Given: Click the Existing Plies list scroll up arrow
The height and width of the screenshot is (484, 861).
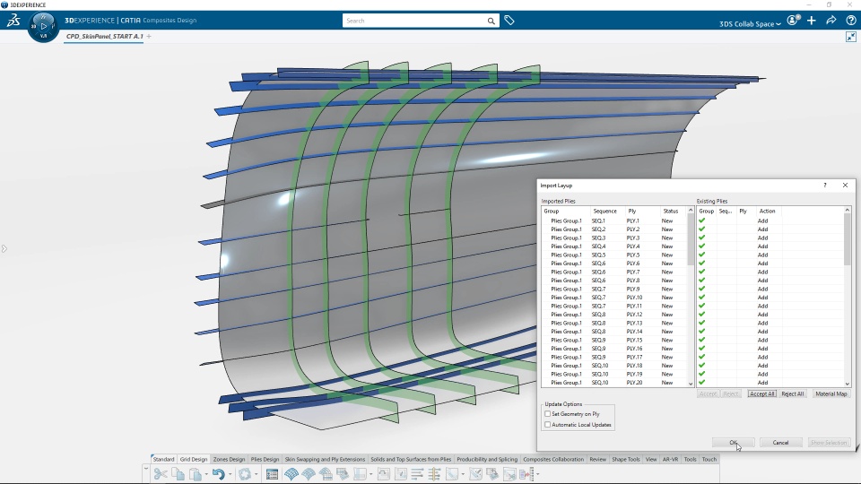Looking at the screenshot, I should [848, 210].
